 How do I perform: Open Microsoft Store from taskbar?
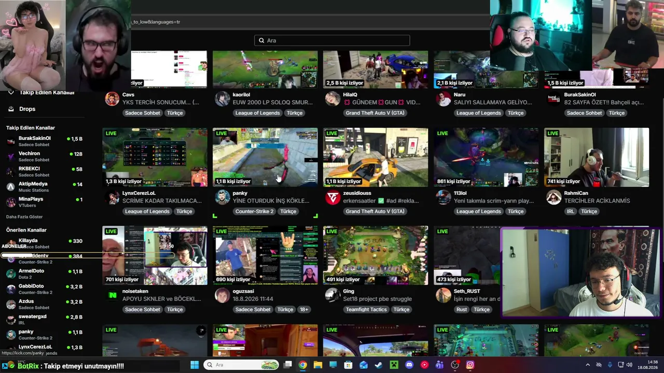tap(348, 365)
